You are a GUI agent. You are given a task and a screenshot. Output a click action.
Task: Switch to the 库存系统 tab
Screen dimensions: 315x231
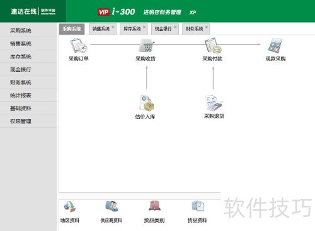pos(132,29)
